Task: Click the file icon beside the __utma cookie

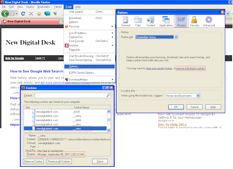Action: [34, 116]
